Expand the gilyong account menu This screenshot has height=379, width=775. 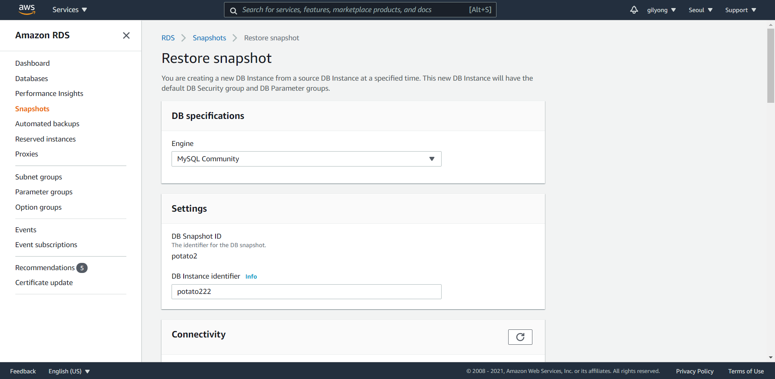click(661, 10)
